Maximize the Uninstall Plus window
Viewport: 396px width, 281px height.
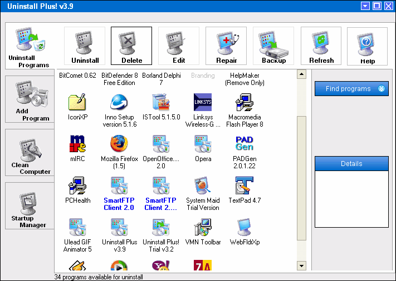[377, 6]
